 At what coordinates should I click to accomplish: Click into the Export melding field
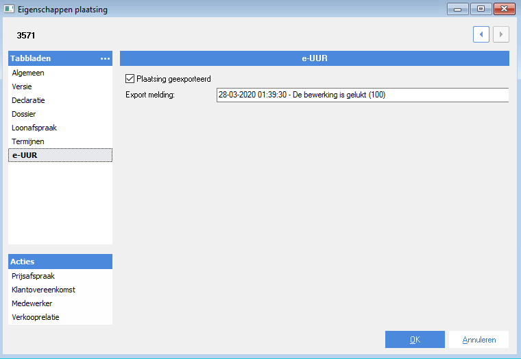[363, 95]
